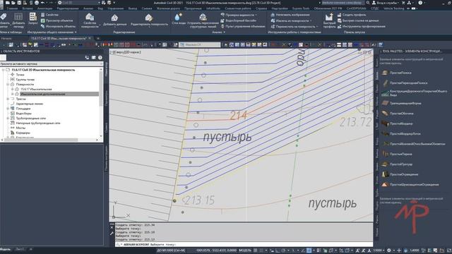This screenshot has height=254, width=452.
Task: Click the Edit Surface (Редактировать поверхность) icon
Action: (x=149, y=18)
